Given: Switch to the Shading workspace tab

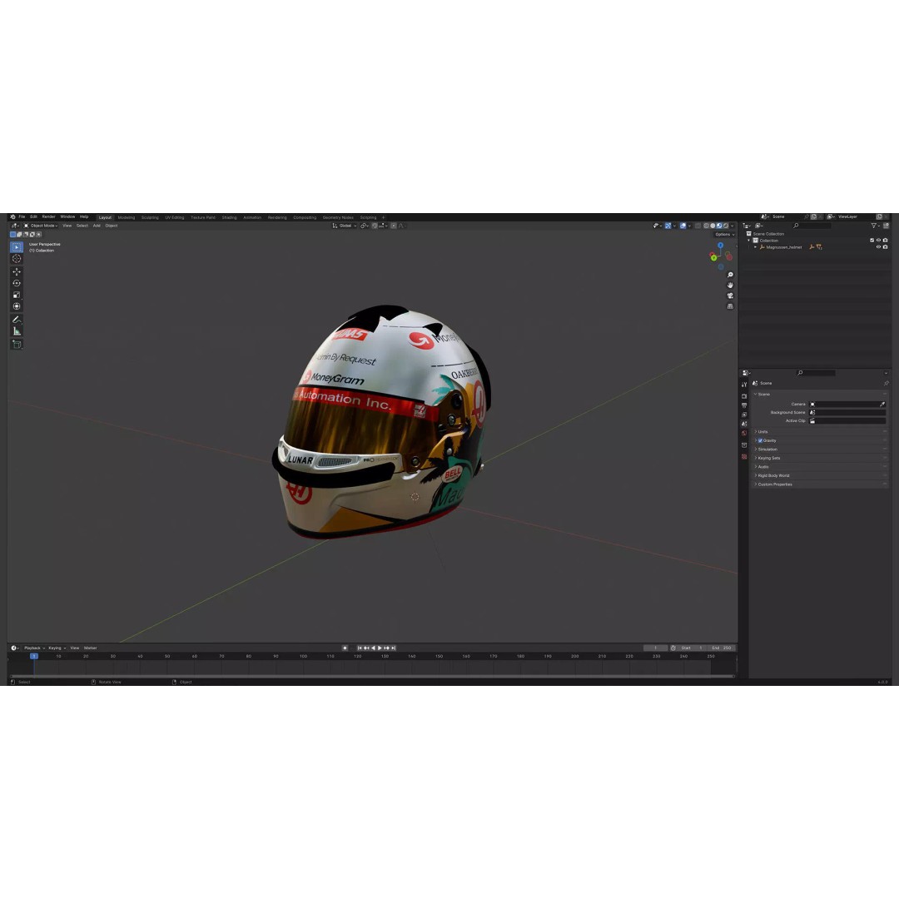Looking at the screenshot, I should (x=229, y=217).
